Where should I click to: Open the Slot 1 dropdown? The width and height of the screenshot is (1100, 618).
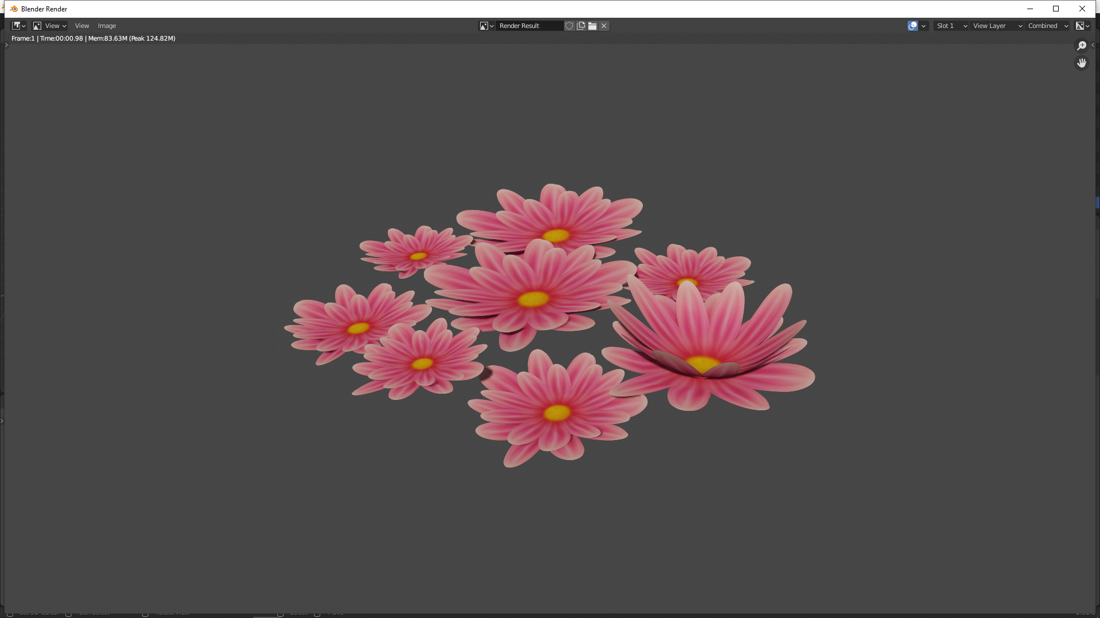click(951, 26)
